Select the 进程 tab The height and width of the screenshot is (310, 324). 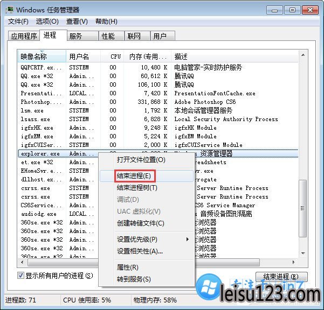(53, 36)
